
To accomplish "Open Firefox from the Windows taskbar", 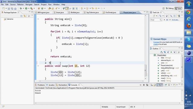I will (x=188, y=25).
